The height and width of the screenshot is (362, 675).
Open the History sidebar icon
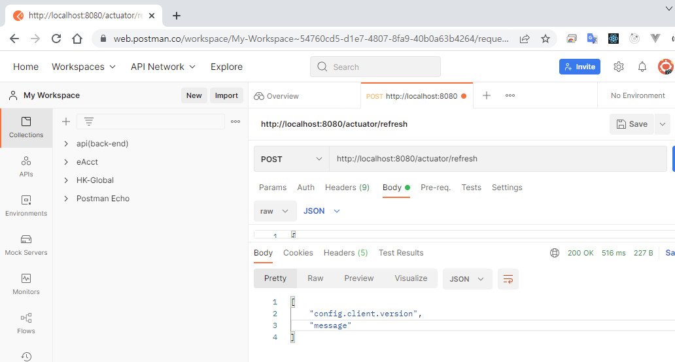pyautogui.click(x=26, y=356)
